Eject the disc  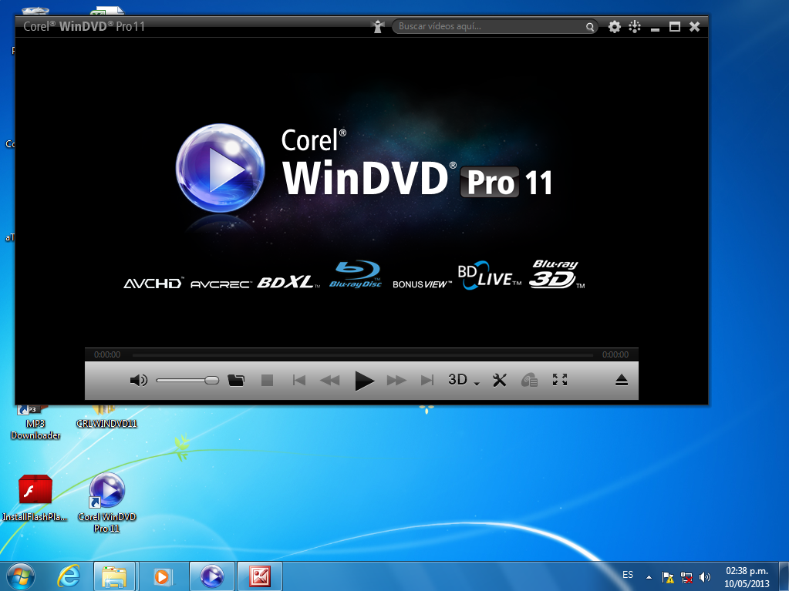622,380
